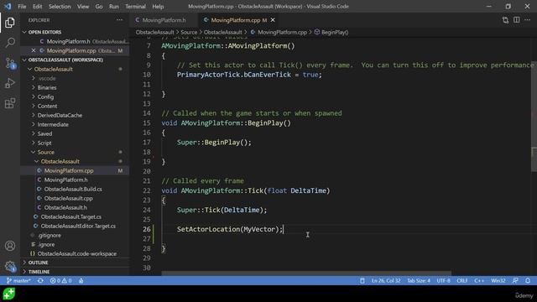The image size is (537, 302).
Task: Open the View menu
Action: [83, 7]
